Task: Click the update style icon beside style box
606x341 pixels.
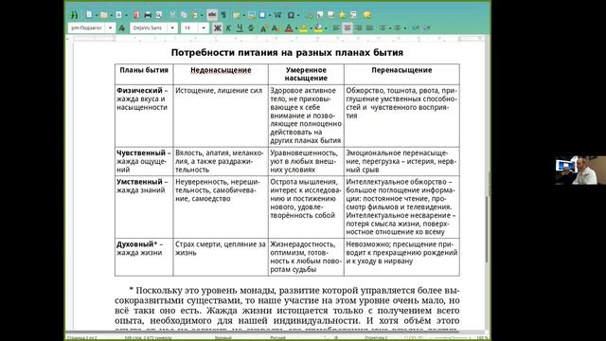Action: 122,27
